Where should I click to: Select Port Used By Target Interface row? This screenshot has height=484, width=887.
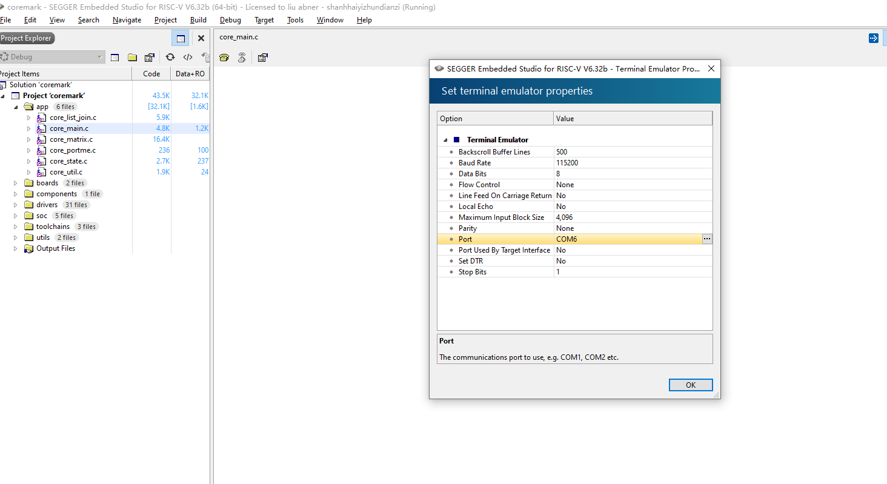coord(574,250)
